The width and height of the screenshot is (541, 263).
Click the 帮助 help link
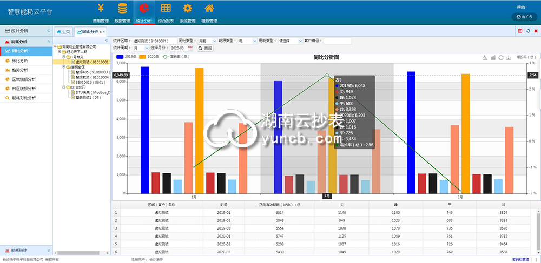tap(520, 8)
